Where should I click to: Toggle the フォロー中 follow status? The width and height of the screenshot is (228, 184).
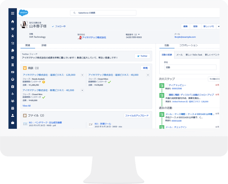[59, 27]
